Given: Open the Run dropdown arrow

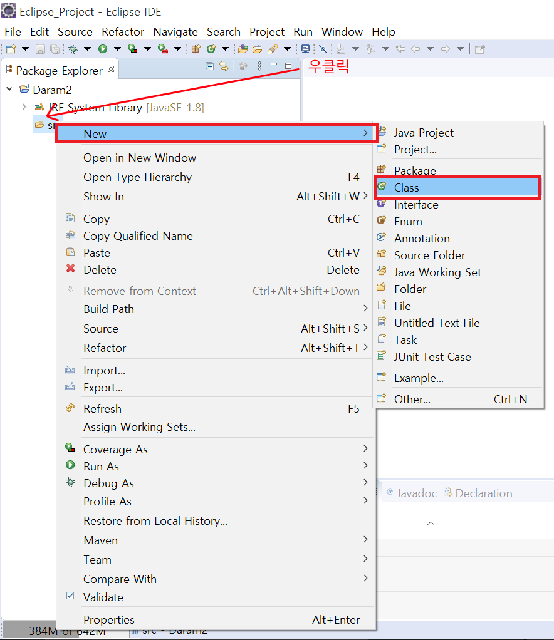Looking at the screenshot, I should [x=118, y=49].
